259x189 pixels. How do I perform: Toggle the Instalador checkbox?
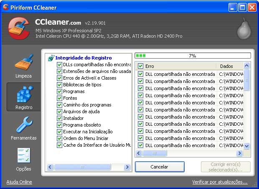59,118
